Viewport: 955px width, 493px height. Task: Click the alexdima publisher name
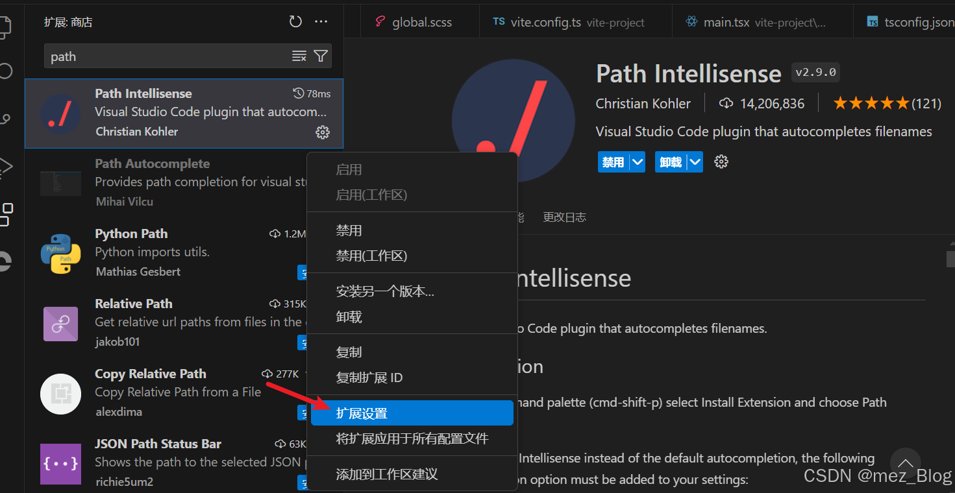pos(119,412)
